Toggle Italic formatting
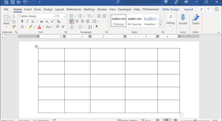Image resolution: width=222 pixels, height=121 pixels. 27,21
